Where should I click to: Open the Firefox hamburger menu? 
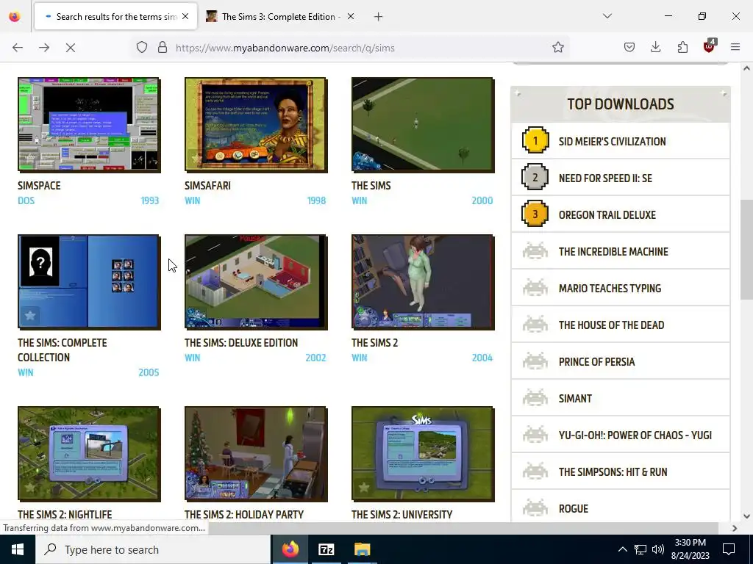(735, 48)
